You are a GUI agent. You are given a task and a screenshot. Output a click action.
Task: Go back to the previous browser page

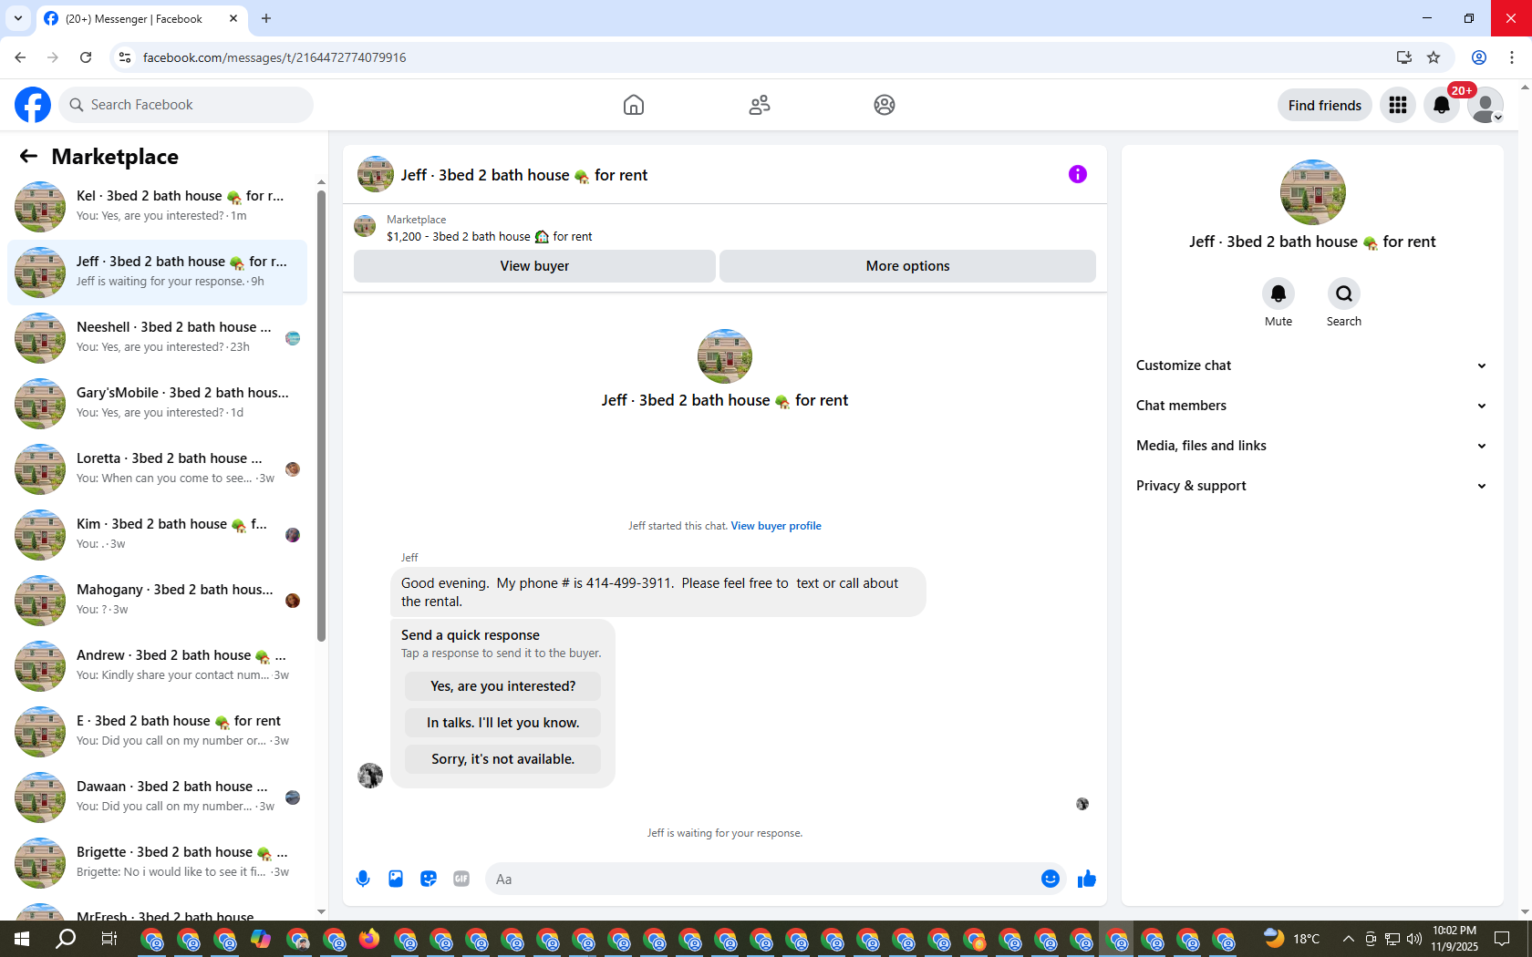(x=20, y=57)
